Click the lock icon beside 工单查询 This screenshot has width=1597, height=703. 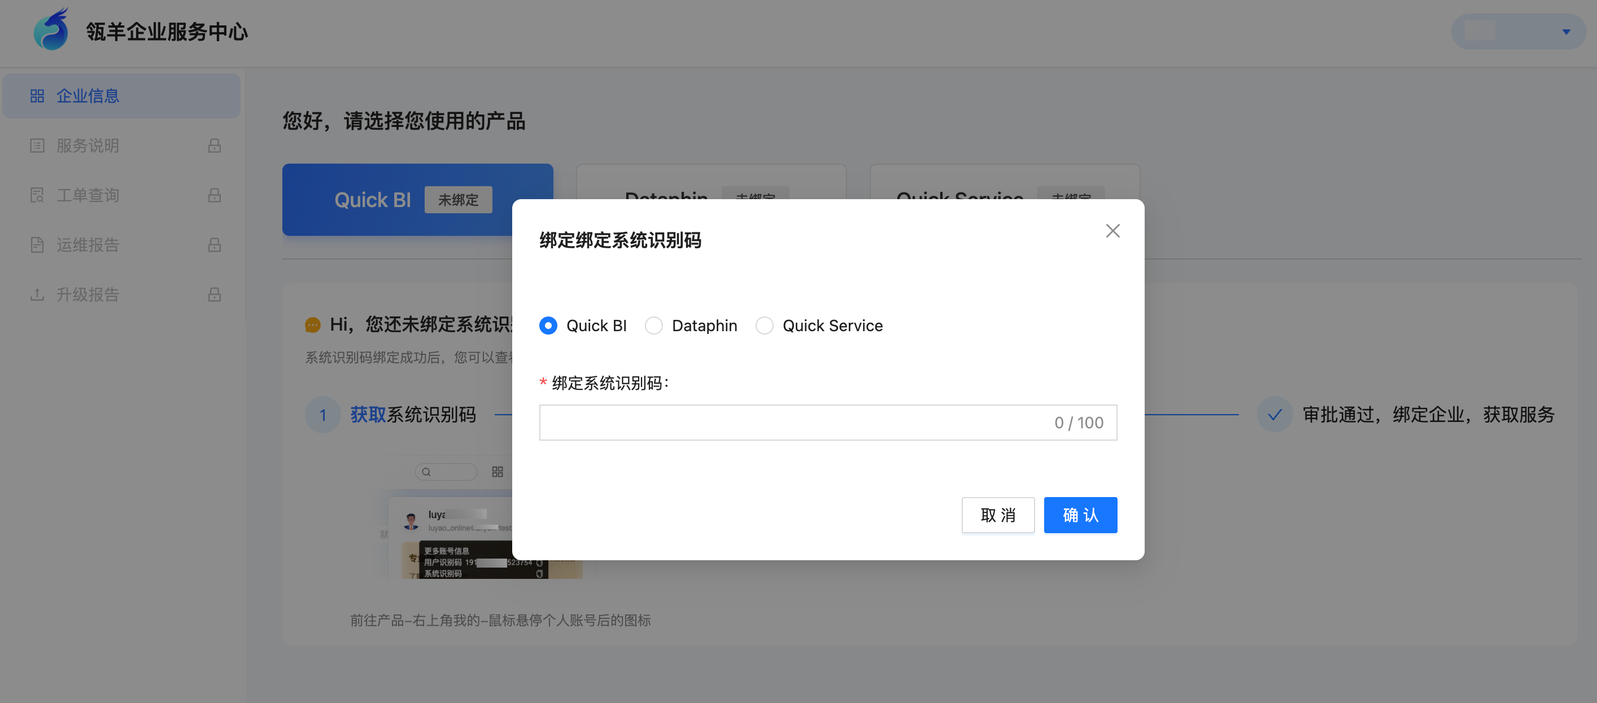point(215,195)
